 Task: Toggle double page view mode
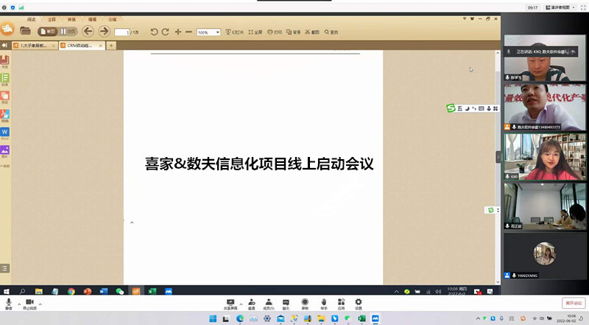68,32
